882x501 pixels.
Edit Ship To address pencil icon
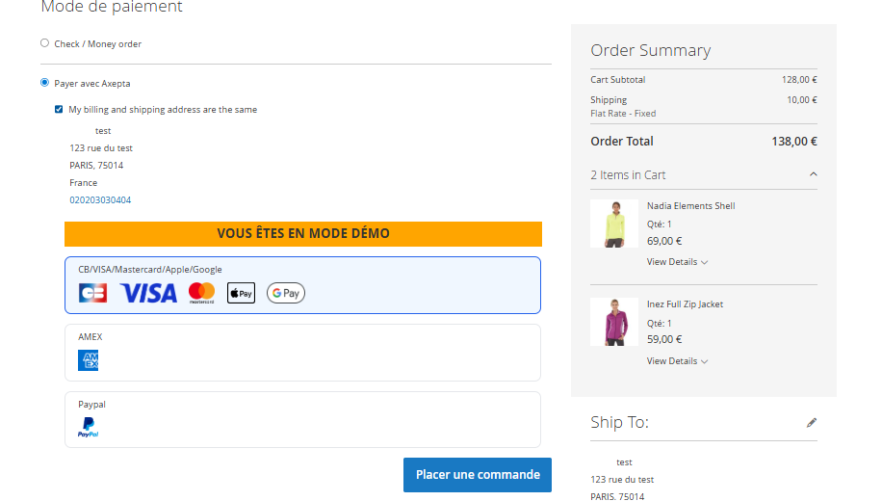812,422
